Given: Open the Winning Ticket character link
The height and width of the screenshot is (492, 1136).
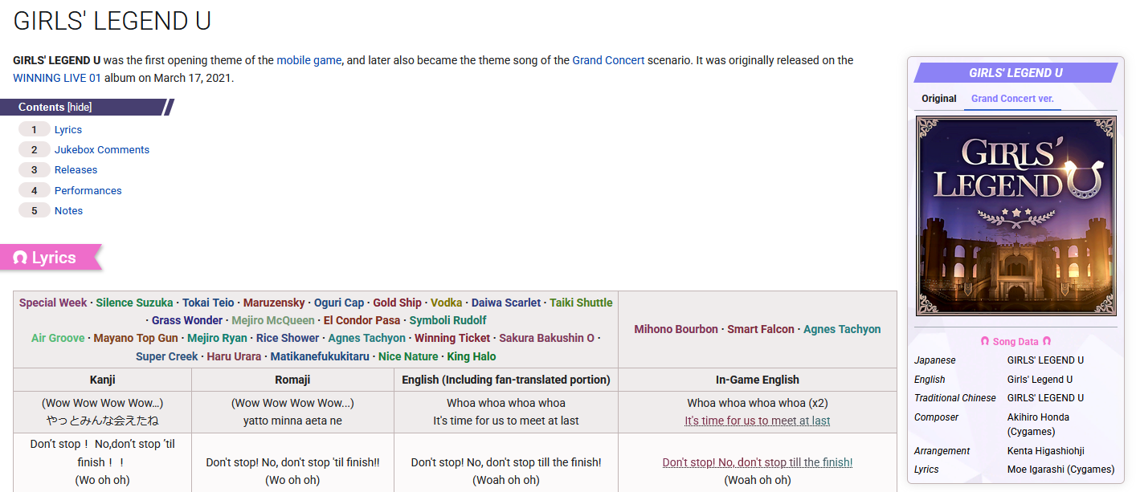Looking at the screenshot, I should [452, 338].
